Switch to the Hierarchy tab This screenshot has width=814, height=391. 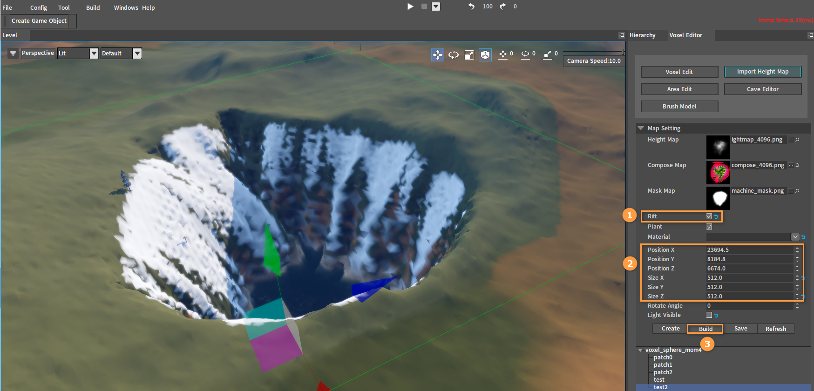click(642, 35)
